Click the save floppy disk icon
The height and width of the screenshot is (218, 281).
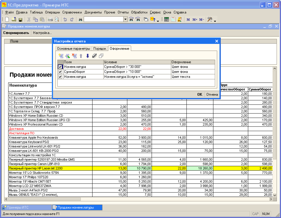pyautogui.click(x=20, y=20)
